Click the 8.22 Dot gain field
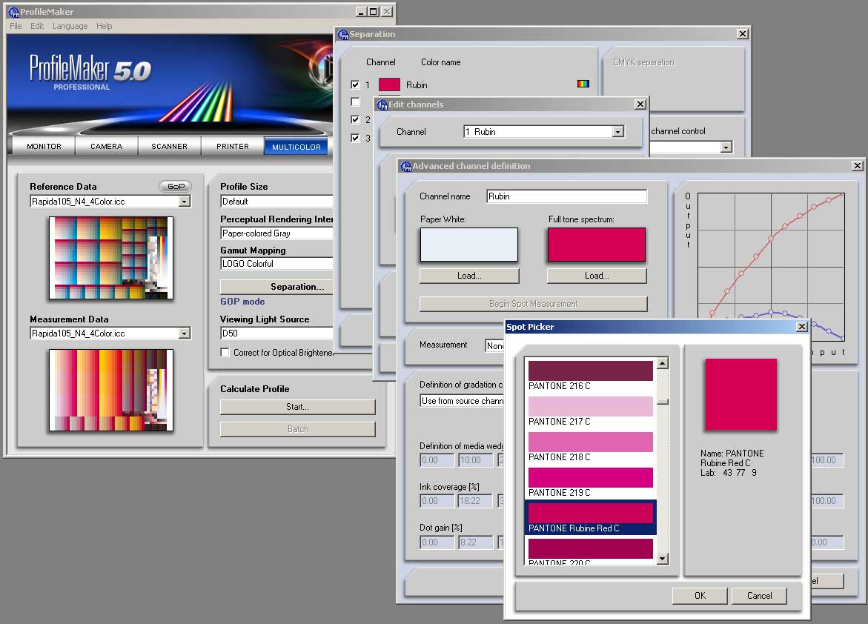868x624 pixels. click(x=476, y=542)
